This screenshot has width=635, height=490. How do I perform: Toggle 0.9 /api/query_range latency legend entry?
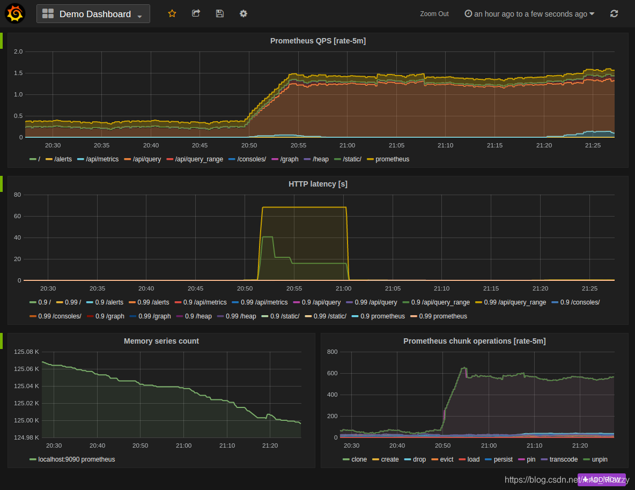coord(436,302)
